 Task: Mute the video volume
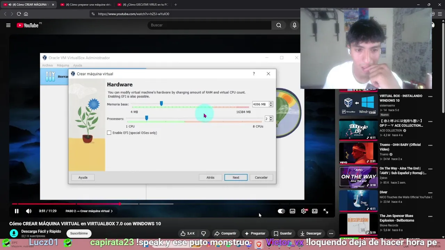(x=29, y=211)
